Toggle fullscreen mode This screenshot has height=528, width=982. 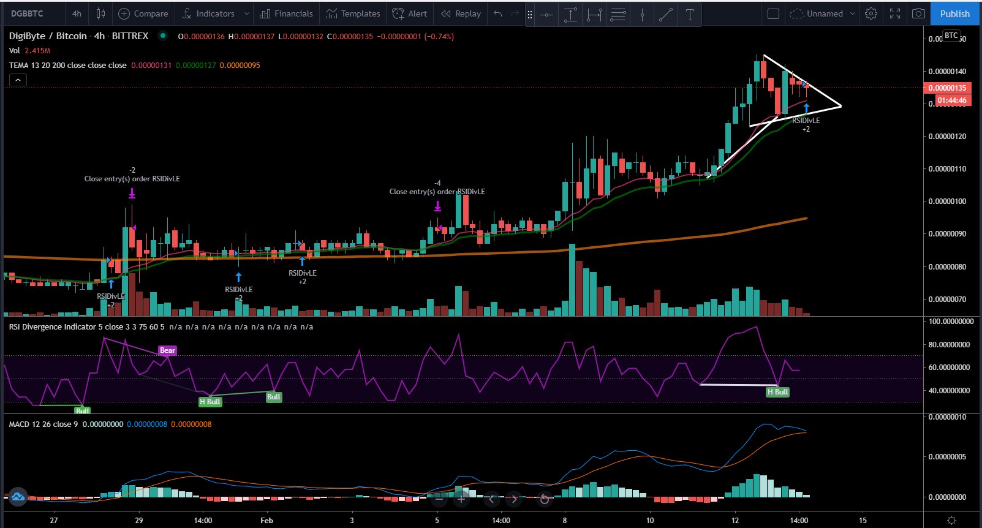click(895, 13)
